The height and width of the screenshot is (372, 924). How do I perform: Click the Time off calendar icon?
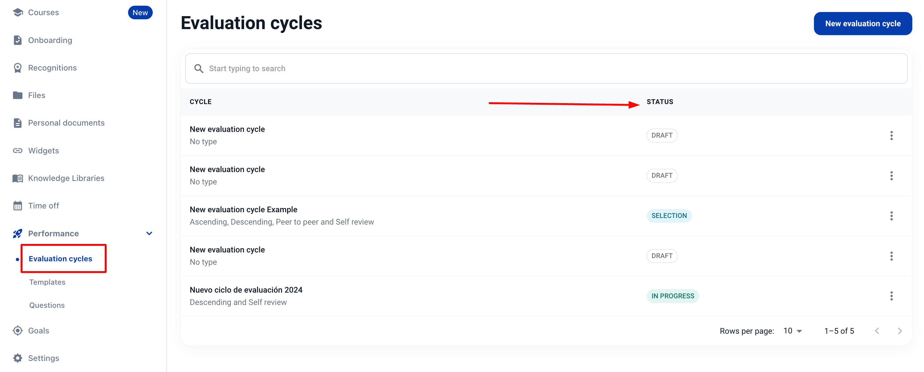click(18, 206)
